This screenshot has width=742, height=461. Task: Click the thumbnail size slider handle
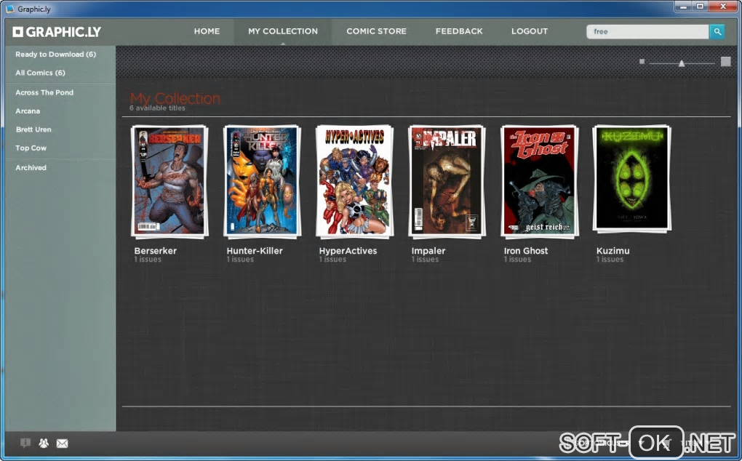click(x=682, y=63)
